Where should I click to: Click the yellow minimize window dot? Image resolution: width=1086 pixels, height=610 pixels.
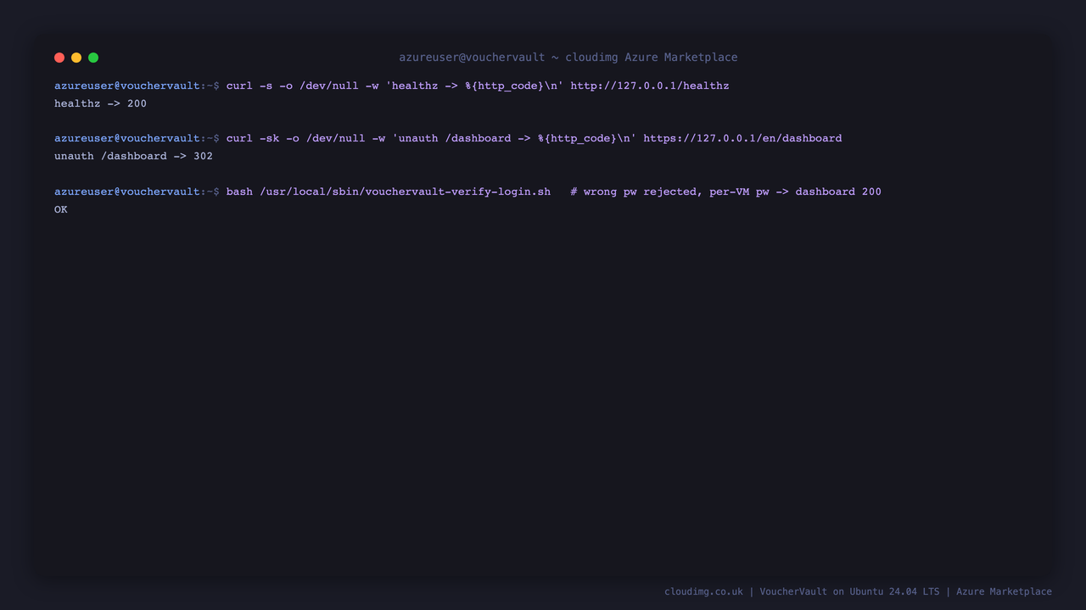[x=76, y=58]
